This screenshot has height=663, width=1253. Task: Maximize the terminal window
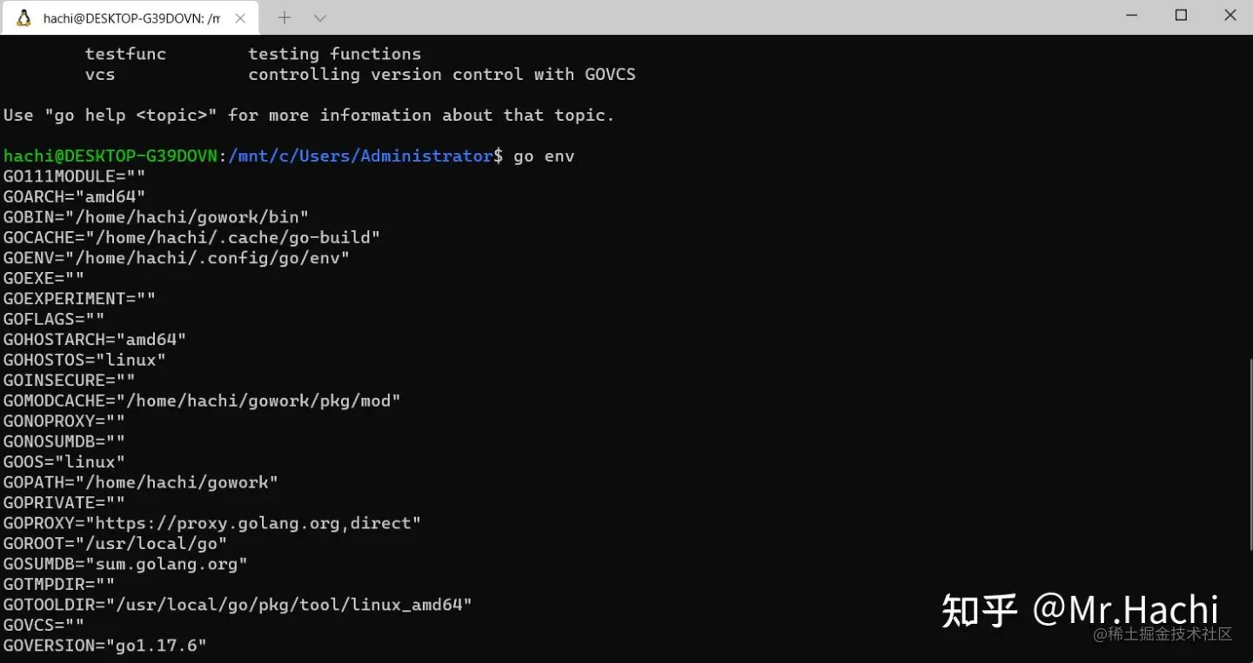coord(1181,16)
